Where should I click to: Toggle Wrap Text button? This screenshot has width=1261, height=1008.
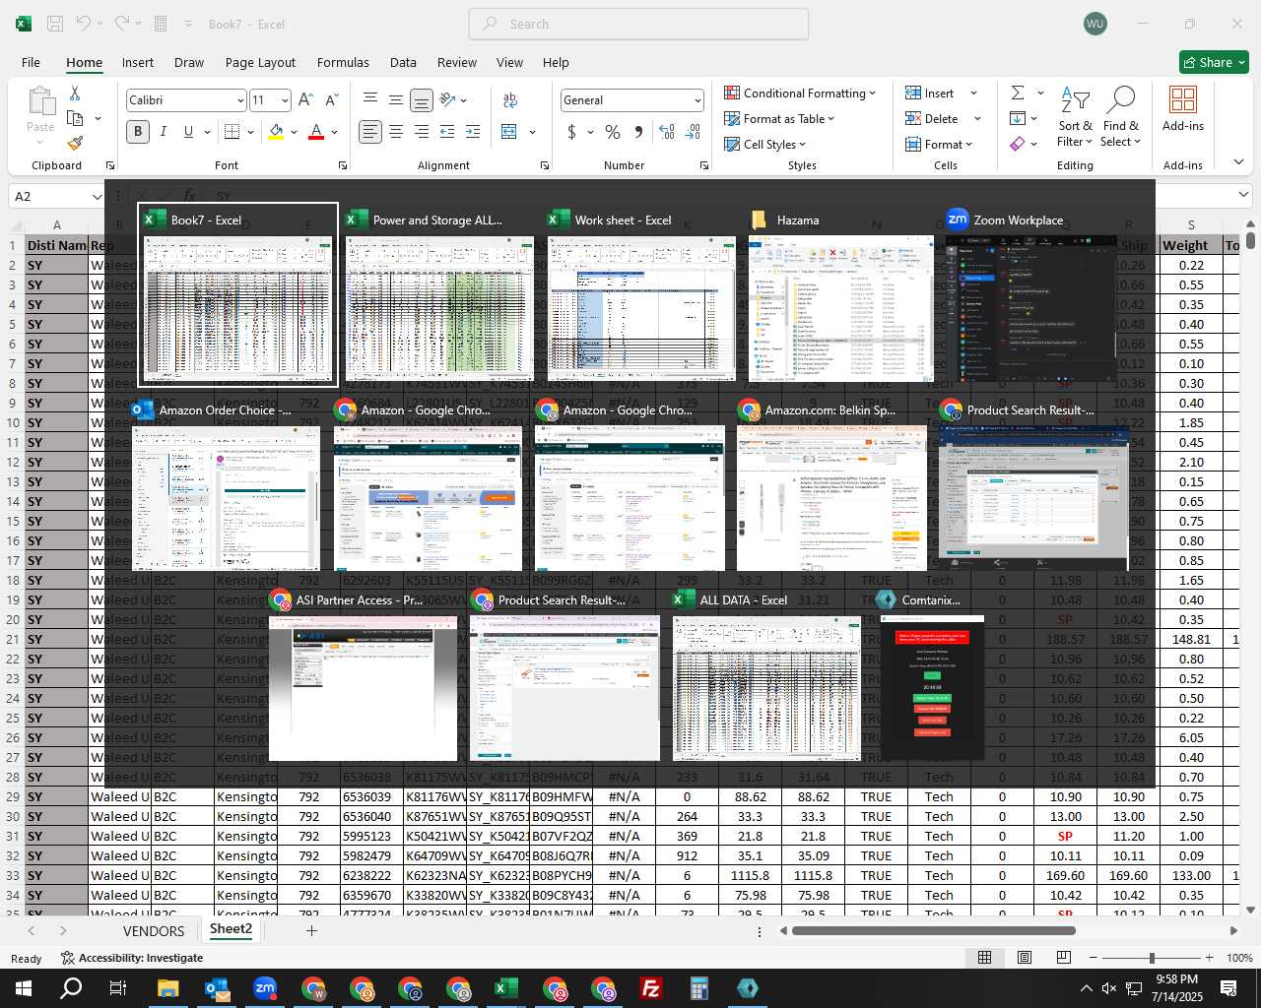[510, 100]
